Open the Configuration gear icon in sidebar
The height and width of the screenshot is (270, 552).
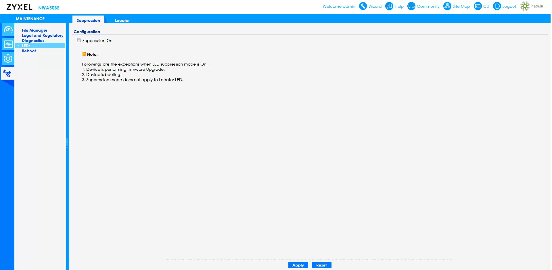click(x=8, y=59)
